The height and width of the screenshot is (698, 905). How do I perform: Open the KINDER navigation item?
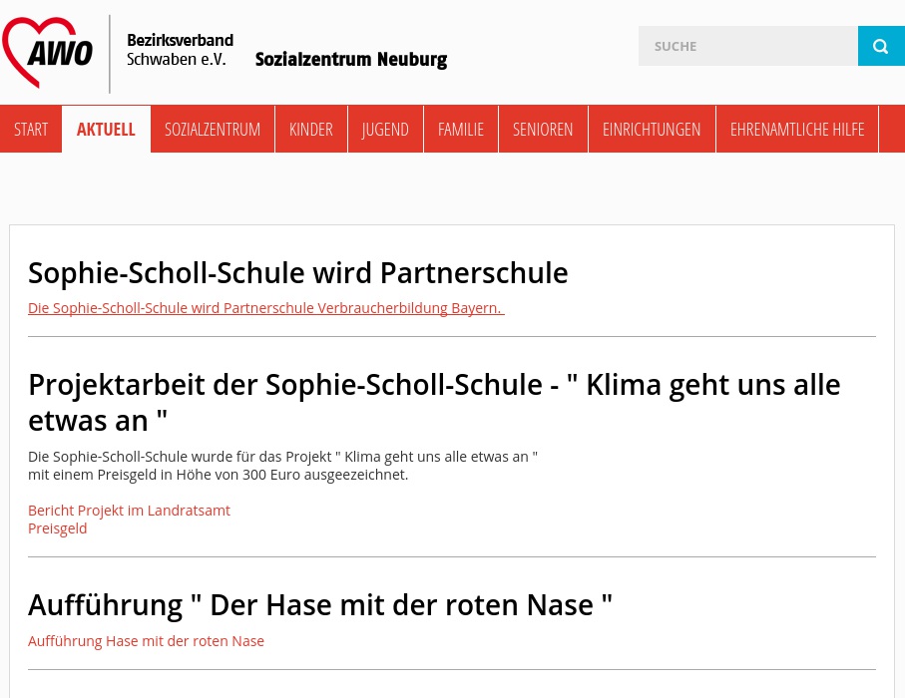pyautogui.click(x=310, y=129)
